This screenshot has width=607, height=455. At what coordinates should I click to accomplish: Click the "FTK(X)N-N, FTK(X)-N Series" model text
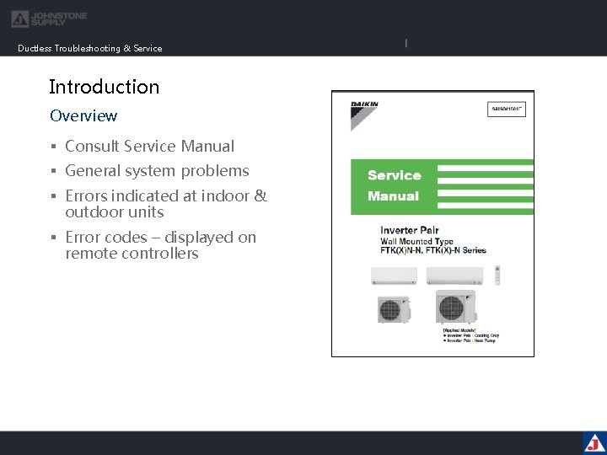click(x=433, y=250)
